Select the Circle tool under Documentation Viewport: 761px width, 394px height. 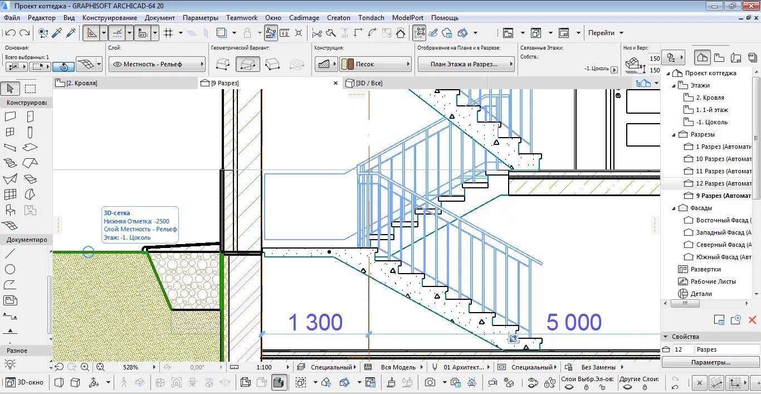click(x=10, y=269)
